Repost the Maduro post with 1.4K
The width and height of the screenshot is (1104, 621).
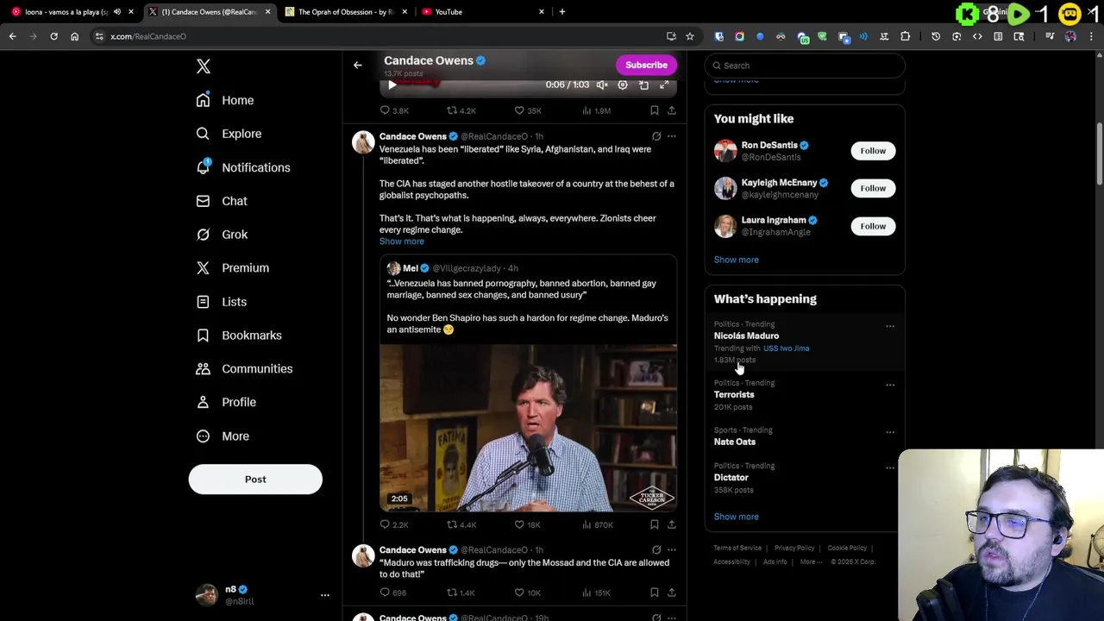pyautogui.click(x=461, y=593)
